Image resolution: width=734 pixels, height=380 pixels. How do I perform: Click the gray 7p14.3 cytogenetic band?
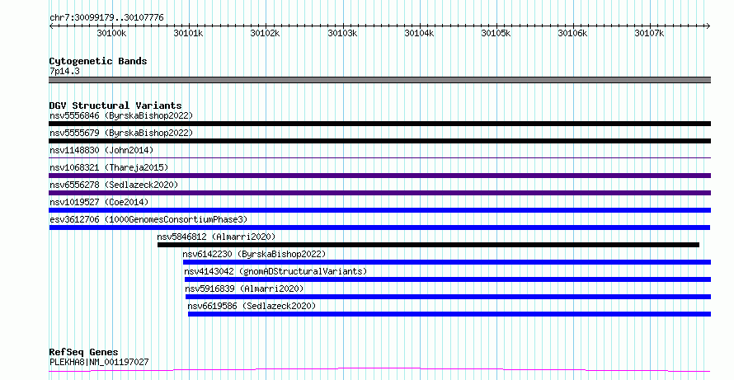click(x=379, y=80)
